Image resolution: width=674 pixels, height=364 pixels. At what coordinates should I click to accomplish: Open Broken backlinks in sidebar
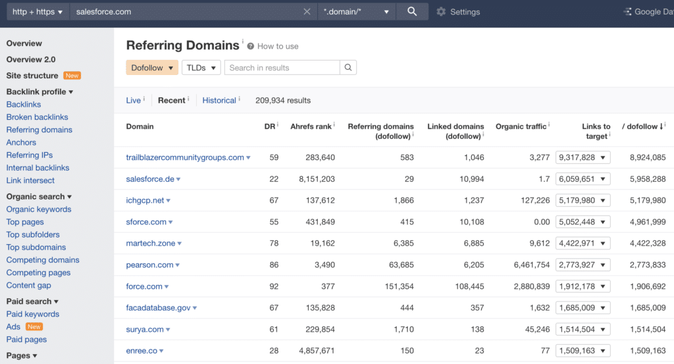(37, 117)
